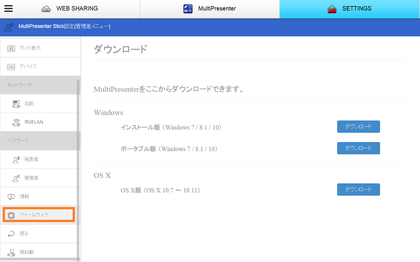
Task: Click the WEB SHARING cloud icon
Action: point(46,9)
